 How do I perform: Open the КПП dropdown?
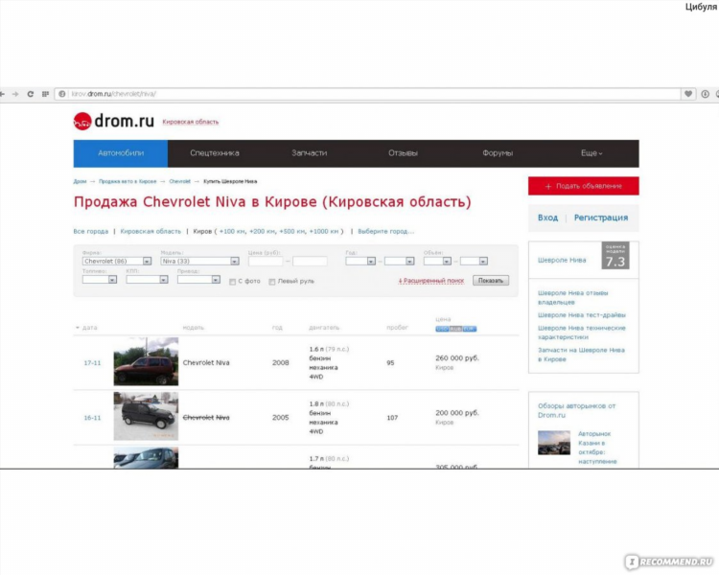(x=148, y=280)
